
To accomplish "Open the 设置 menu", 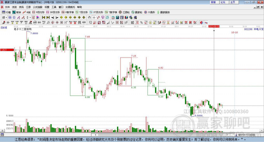I will click(x=47, y=7).
